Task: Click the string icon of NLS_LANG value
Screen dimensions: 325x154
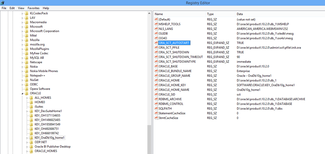Action: click(156, 29)
